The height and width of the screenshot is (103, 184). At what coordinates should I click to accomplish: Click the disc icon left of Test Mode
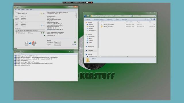pos(17,33)
